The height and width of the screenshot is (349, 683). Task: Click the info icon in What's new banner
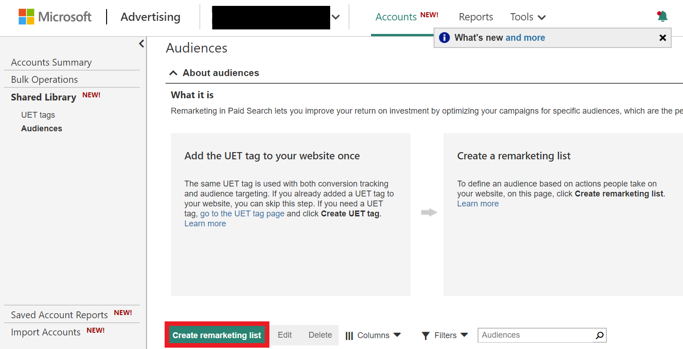444,38
